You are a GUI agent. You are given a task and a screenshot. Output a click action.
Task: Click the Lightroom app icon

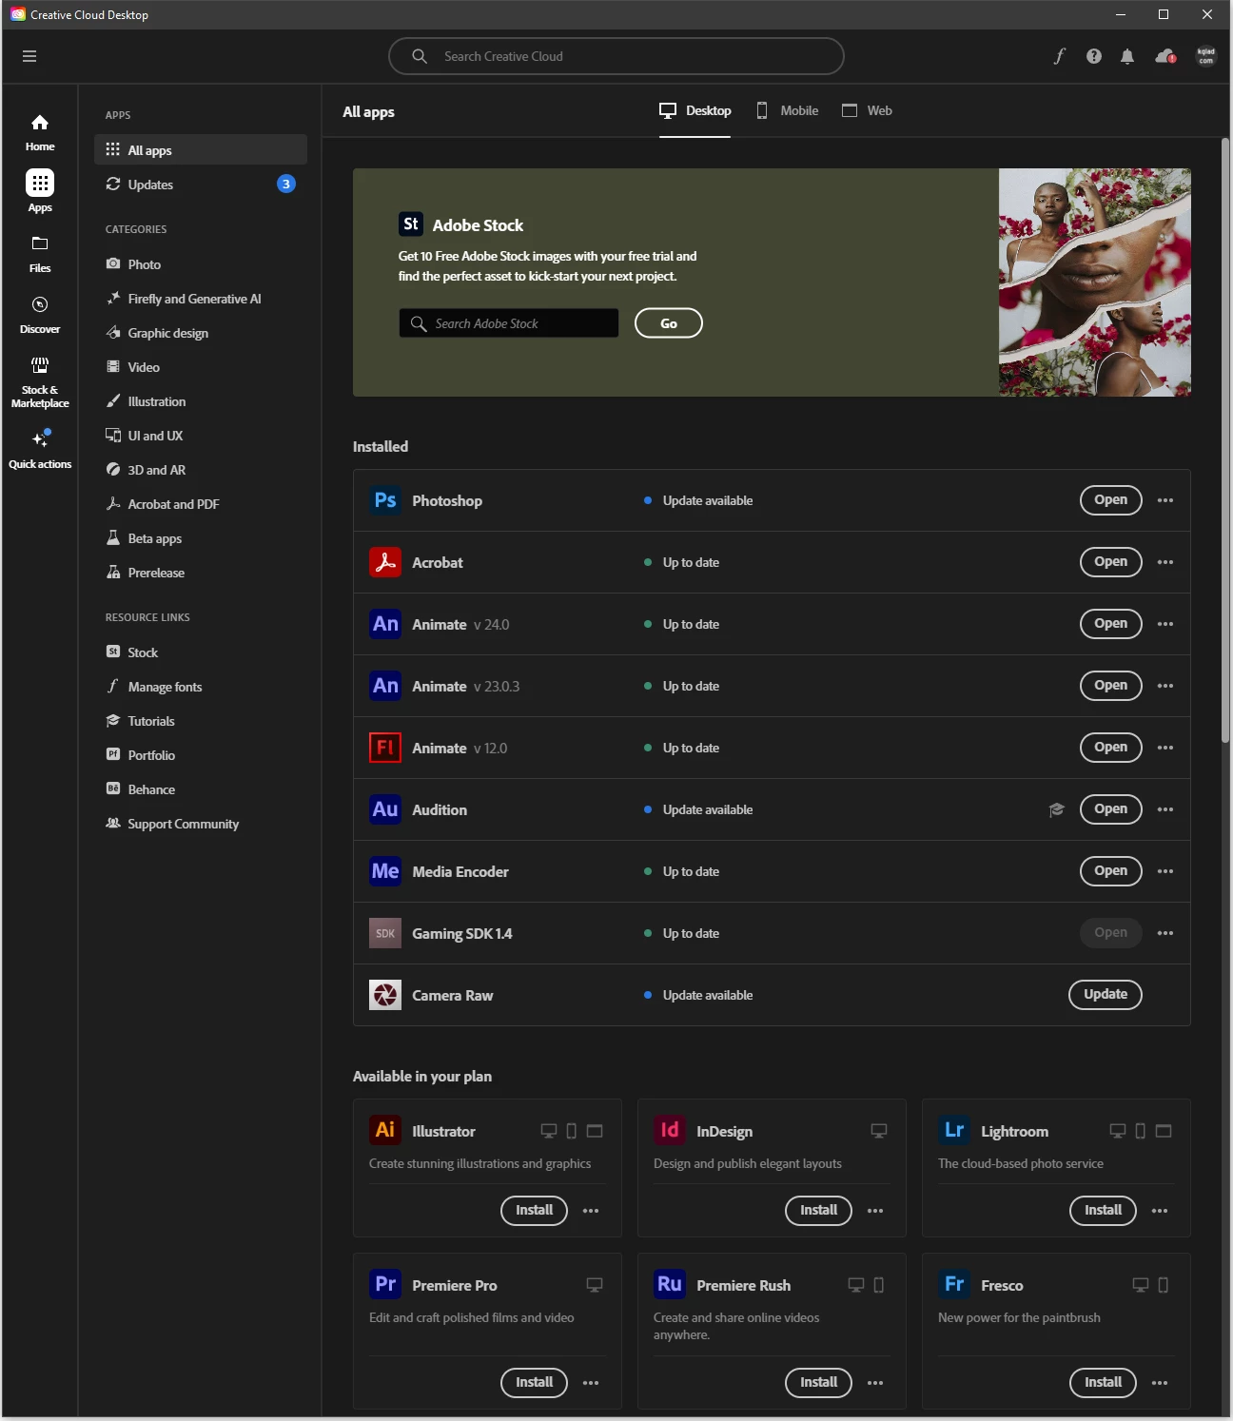coord(954,1130)
